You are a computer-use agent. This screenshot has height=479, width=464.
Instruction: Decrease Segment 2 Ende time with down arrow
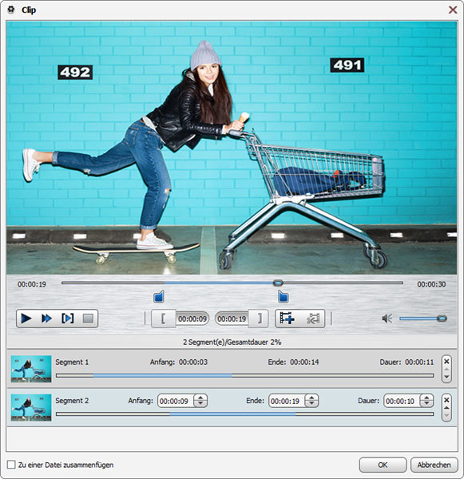click(x=311, y=403)
